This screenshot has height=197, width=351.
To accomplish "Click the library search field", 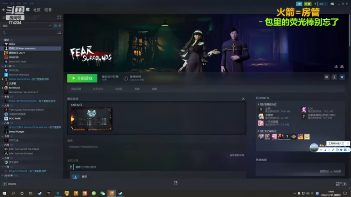I will pos(29,33).
